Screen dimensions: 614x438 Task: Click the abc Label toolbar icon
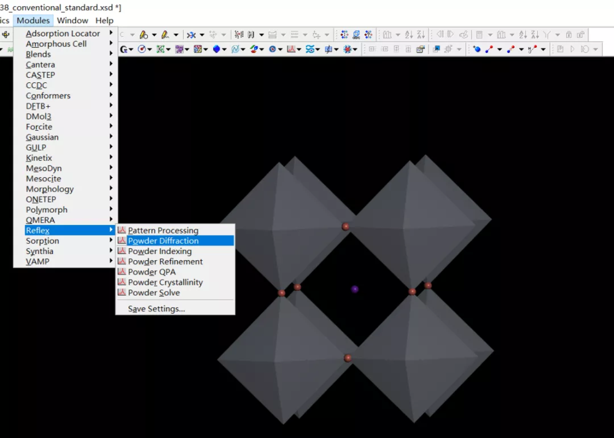356,35
